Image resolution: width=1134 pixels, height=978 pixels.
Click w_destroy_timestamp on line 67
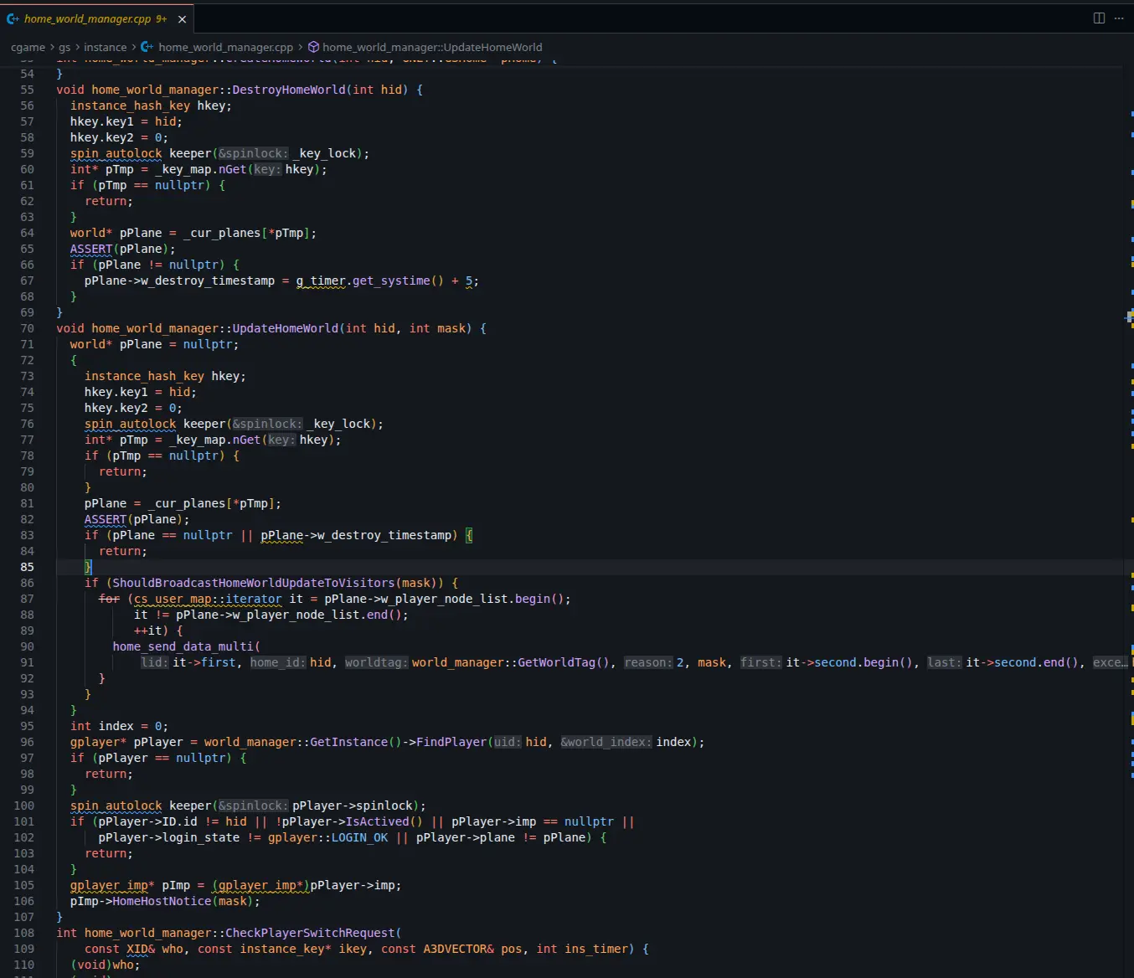coord(208,281)
